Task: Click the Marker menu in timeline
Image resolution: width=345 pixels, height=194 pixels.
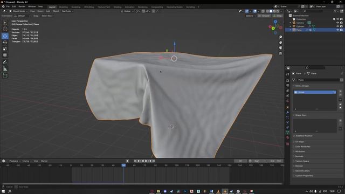Action: (44, 161)
